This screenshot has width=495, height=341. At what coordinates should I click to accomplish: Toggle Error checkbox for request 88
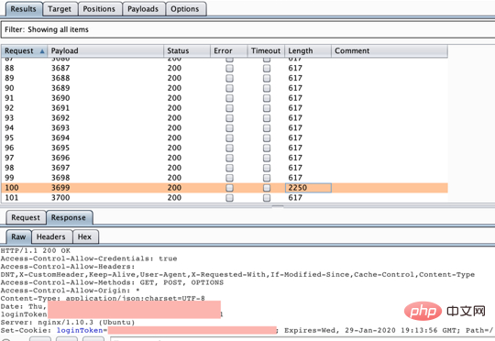(229, 68)
